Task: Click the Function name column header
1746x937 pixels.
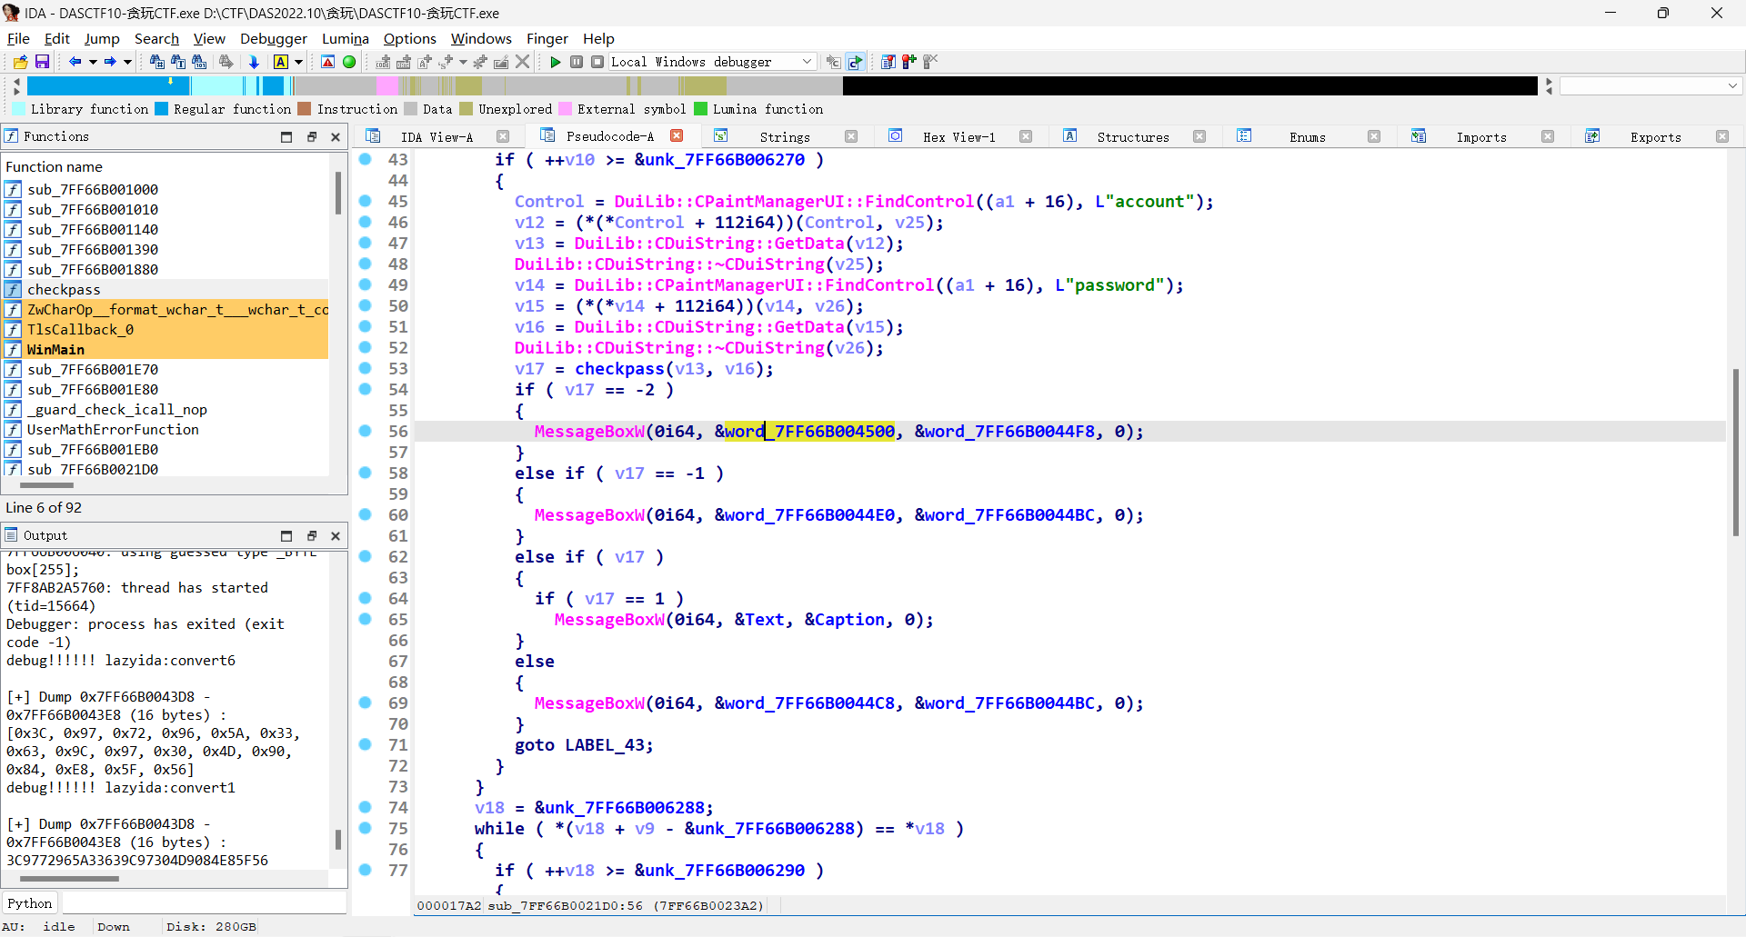Action: coord(166,166)
